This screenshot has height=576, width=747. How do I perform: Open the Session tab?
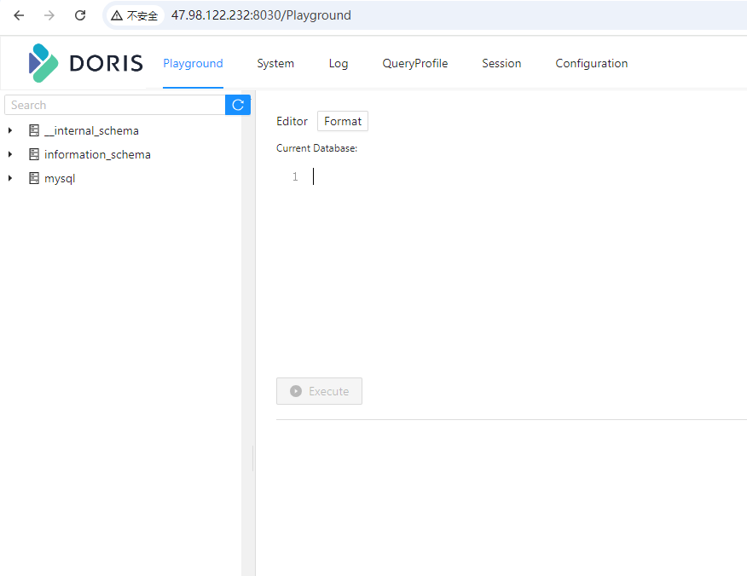point(501,63)
